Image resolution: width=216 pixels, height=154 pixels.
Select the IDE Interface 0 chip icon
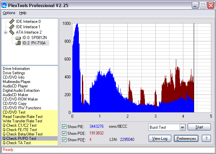(12, 22)
